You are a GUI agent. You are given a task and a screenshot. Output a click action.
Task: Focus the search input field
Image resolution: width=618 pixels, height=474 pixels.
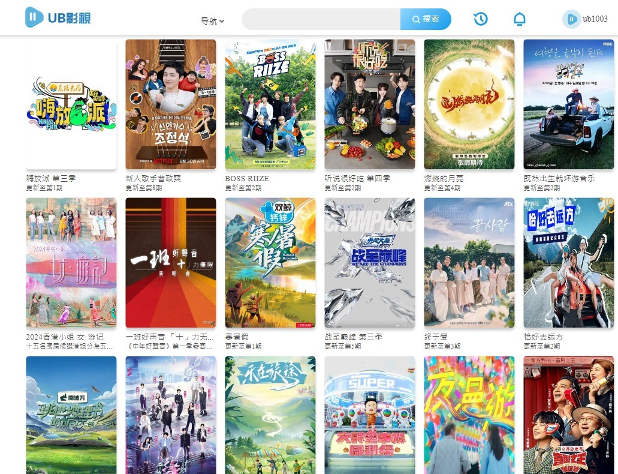click(321, 19)
